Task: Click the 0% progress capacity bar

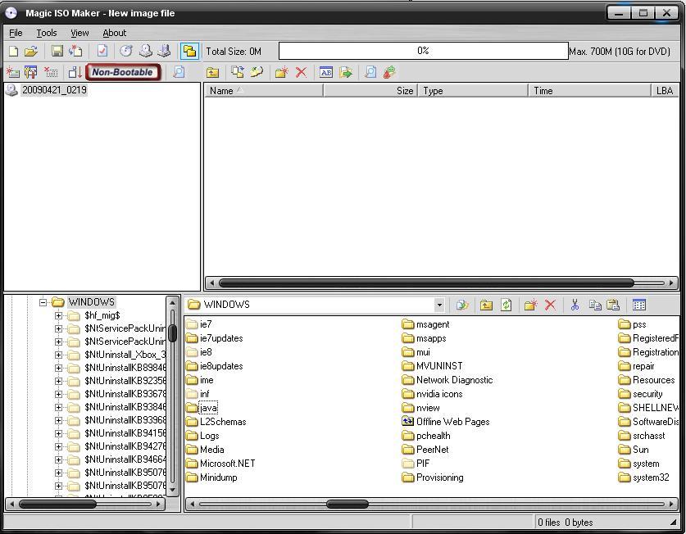Action: (422, 51)
